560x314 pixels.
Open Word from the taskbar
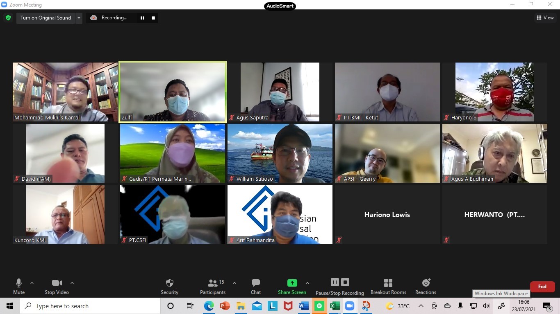tap(304, 306)
